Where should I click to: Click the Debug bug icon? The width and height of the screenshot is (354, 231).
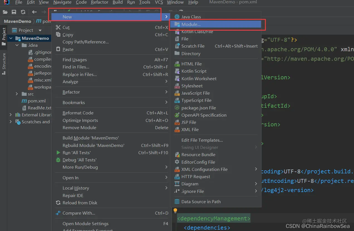(58, 160)
